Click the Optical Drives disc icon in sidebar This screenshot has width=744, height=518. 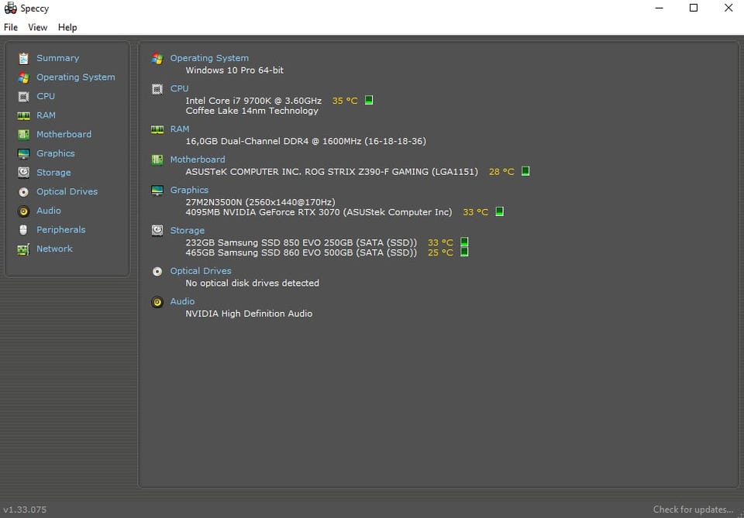click(x=23, y=192)
